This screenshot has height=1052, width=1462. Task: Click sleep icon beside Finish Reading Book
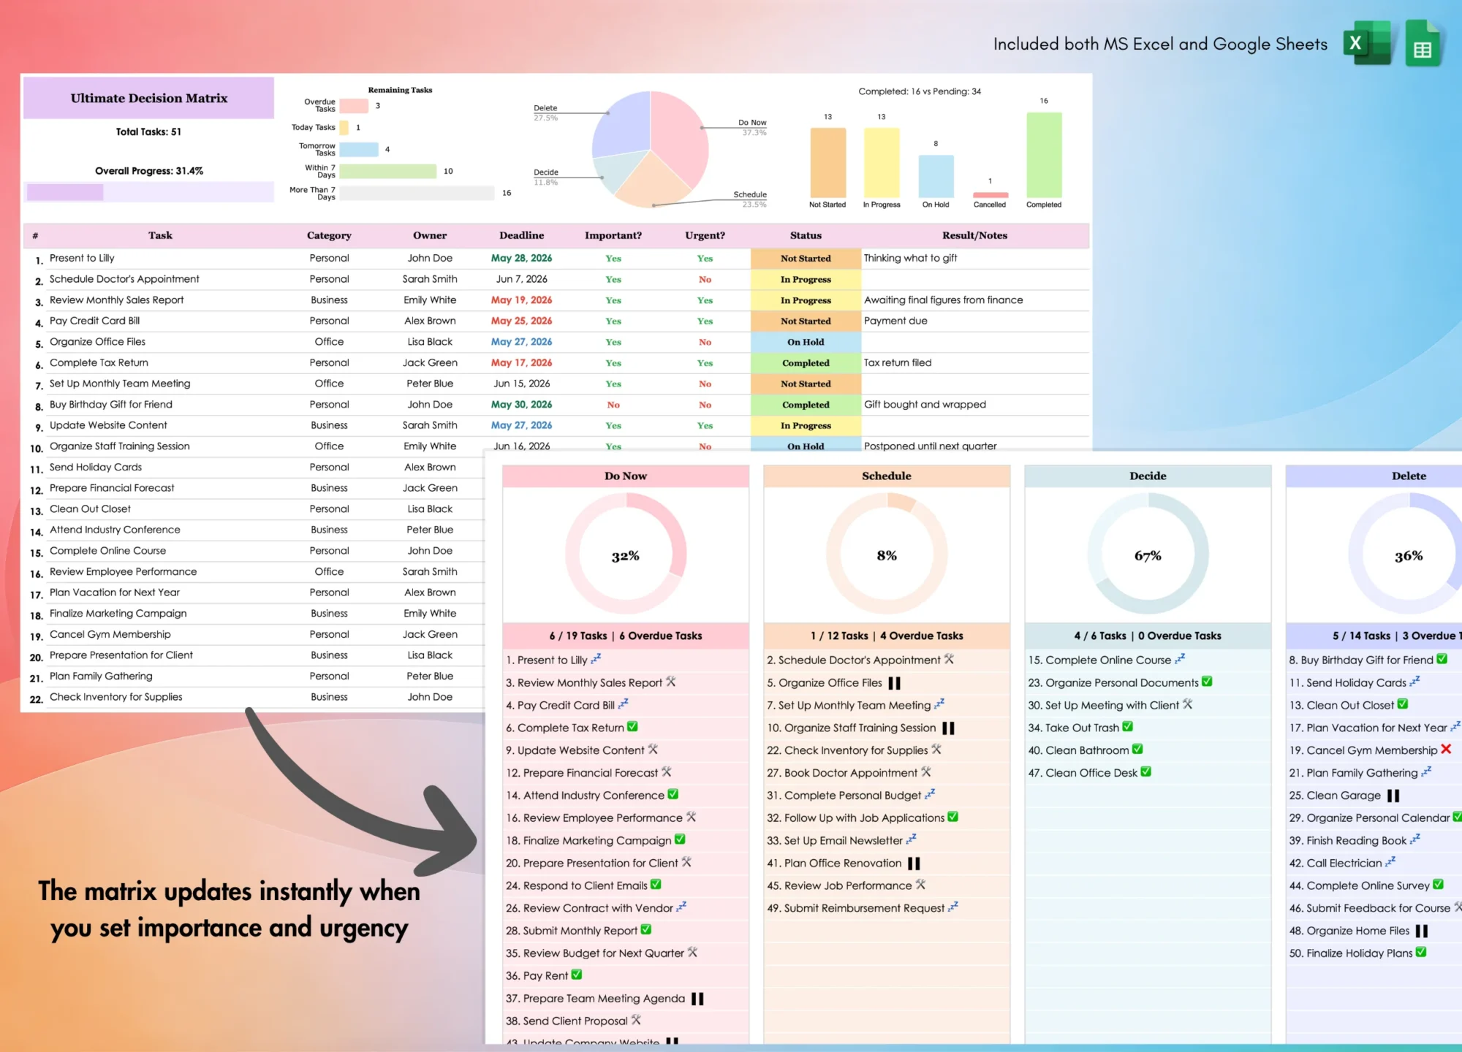1415,839
